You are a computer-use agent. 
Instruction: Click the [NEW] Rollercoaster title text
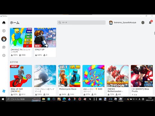point(115,90)
